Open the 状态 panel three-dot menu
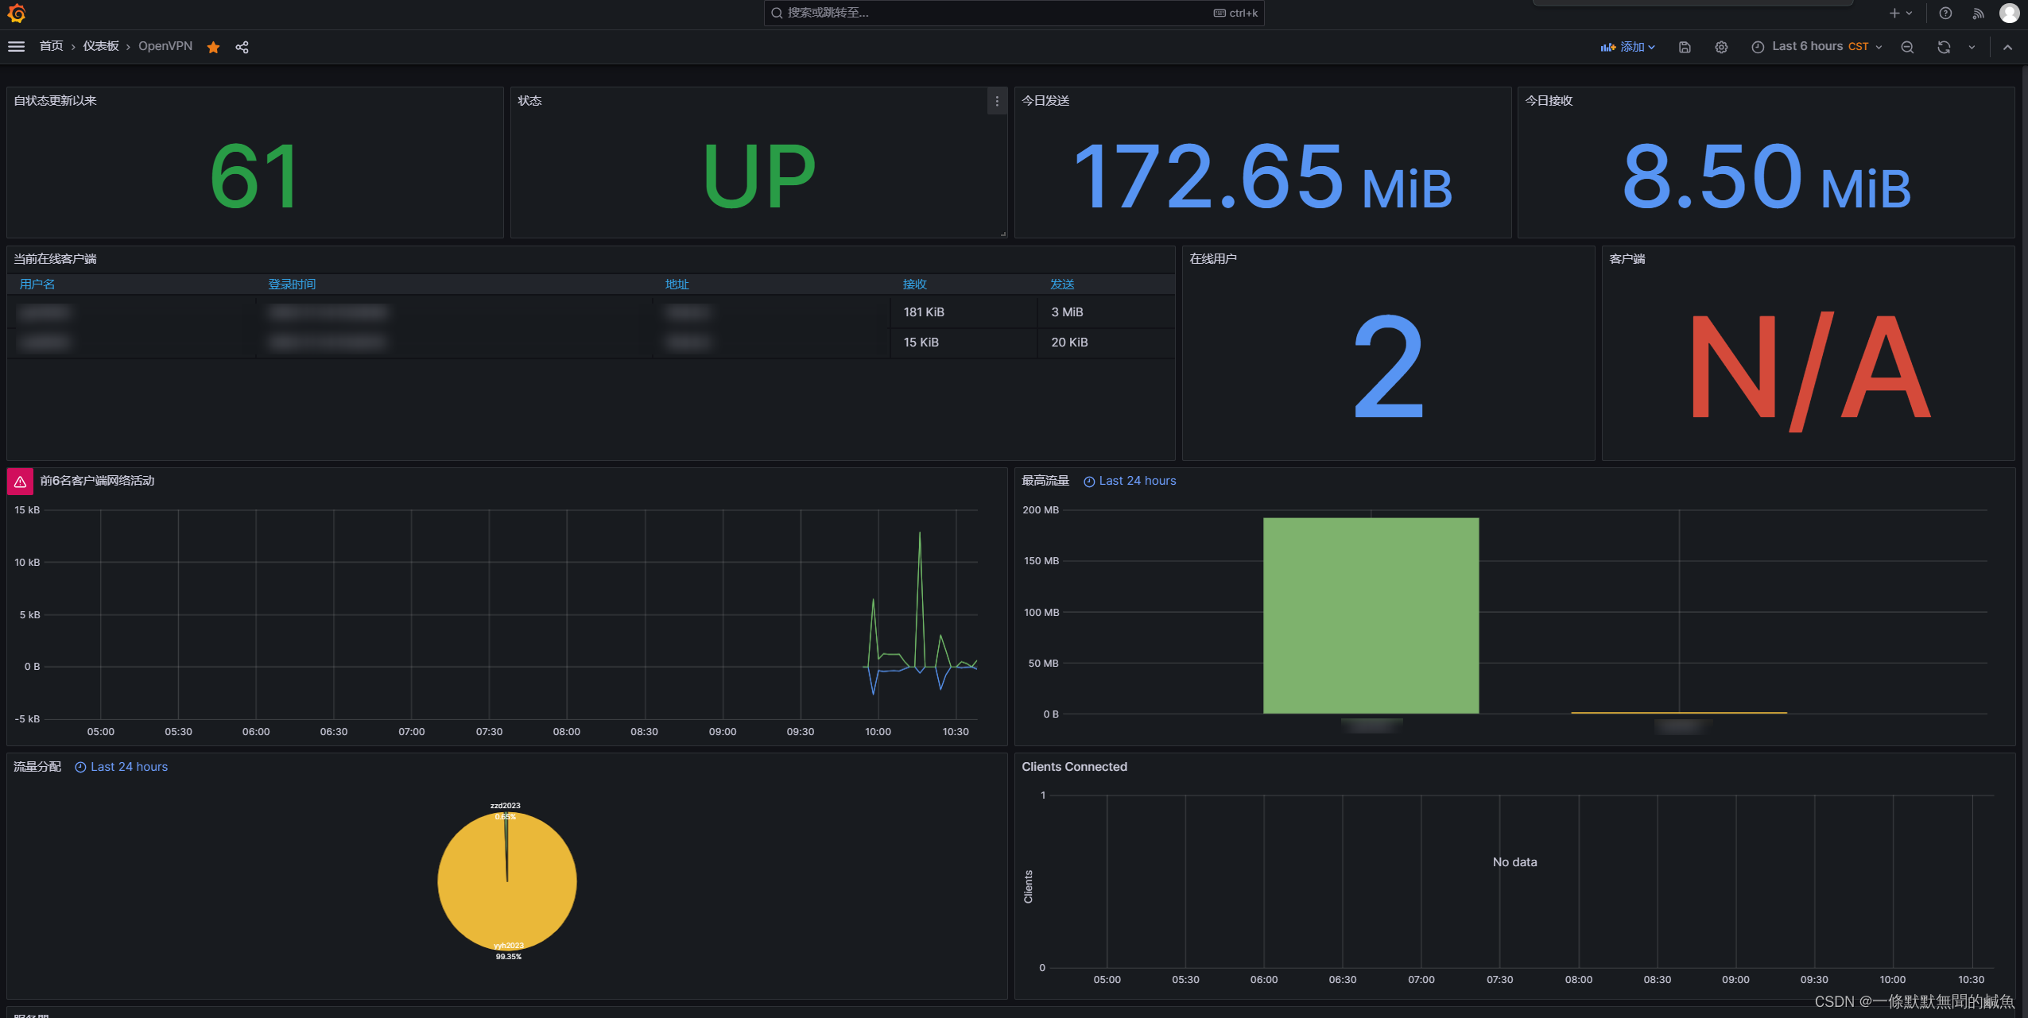2028x1018 pixels. [997, 101]
